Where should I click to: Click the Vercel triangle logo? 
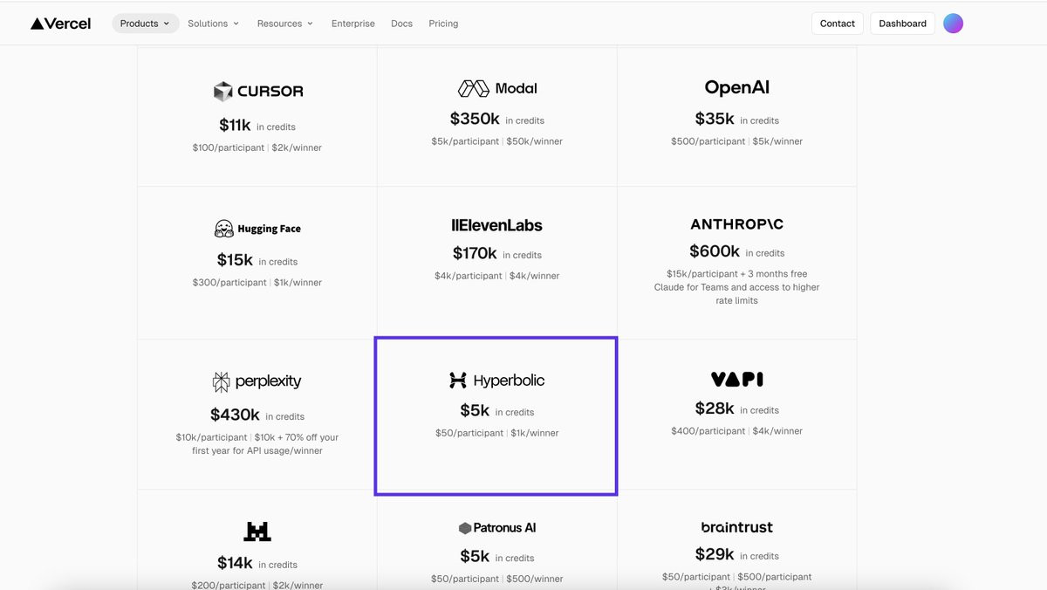[x=37, y=24]
